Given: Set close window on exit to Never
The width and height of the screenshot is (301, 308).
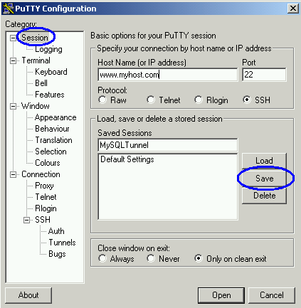Looking at the screenshot, I should click(151, 258).
